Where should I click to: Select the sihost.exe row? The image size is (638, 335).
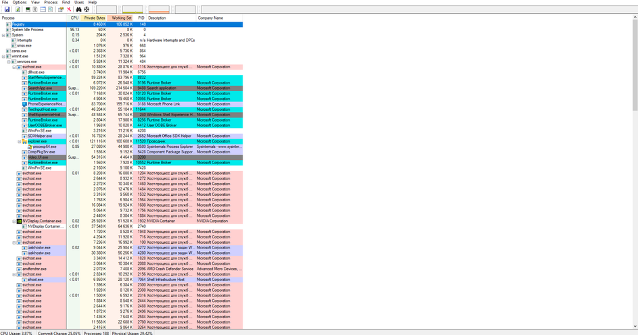(x=121, y=280)
